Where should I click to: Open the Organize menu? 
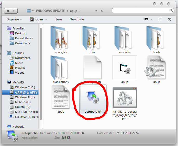14,19
